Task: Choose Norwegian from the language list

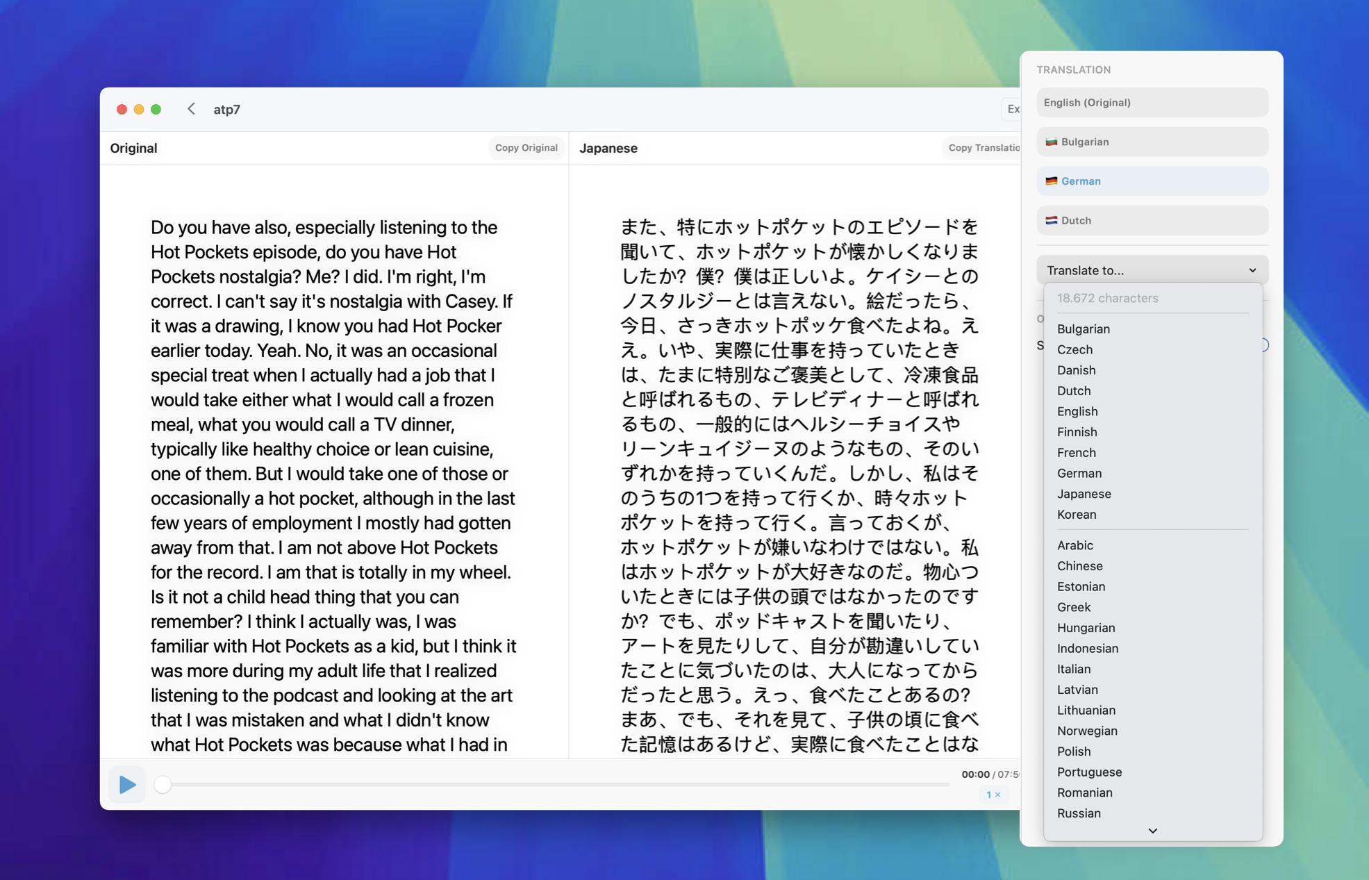Action: click(1152, 731)
